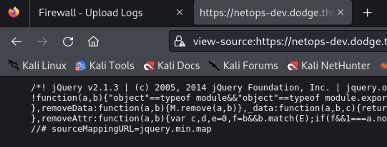
Task: Show site security info via lock icon
Action: 180,42
